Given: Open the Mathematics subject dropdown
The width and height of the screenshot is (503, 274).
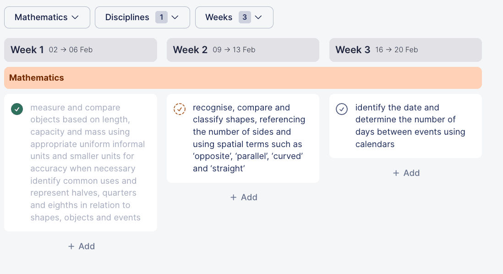Looking at the screenshot, I should click(x=46, y=17).
